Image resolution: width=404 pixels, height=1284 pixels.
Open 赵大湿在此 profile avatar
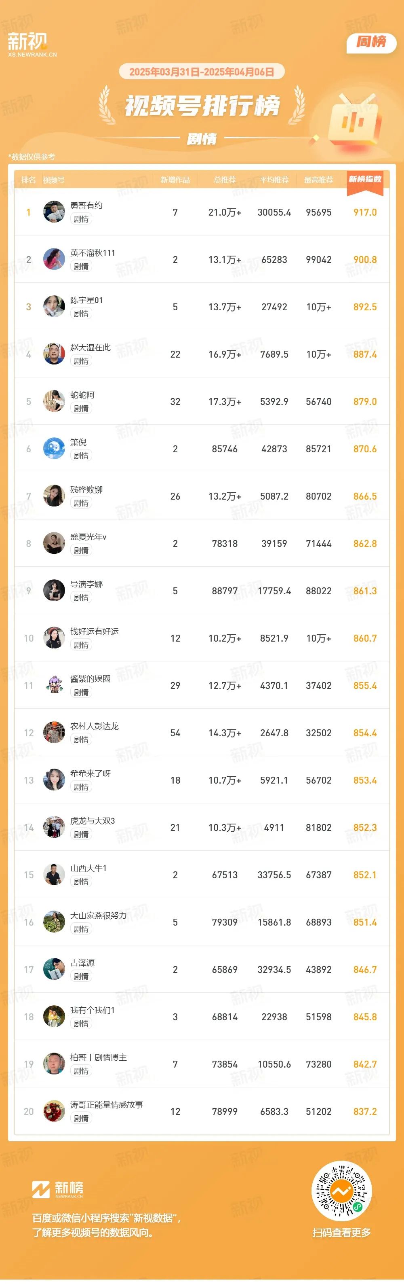coord(54,354)
